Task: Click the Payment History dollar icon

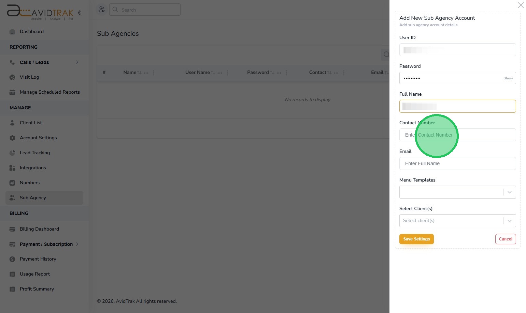Action: (12, 259)
